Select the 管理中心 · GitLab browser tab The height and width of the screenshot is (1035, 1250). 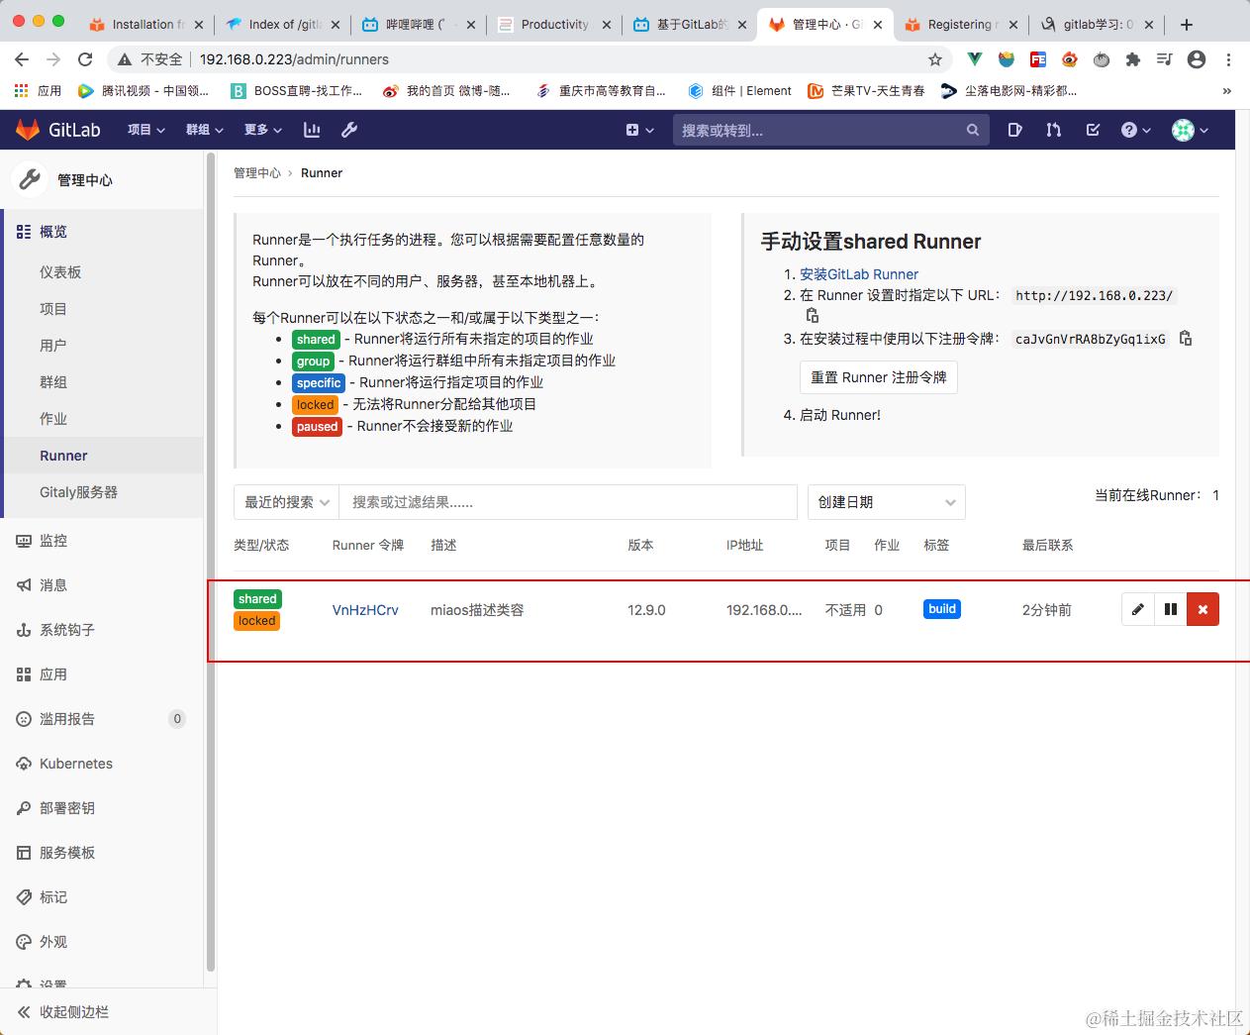click(x=824, y=25)
